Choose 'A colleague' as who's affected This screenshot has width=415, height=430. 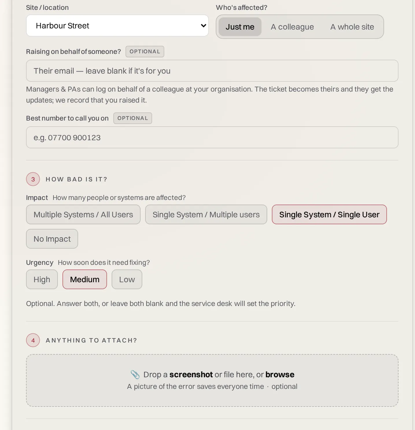pos(292,27)
